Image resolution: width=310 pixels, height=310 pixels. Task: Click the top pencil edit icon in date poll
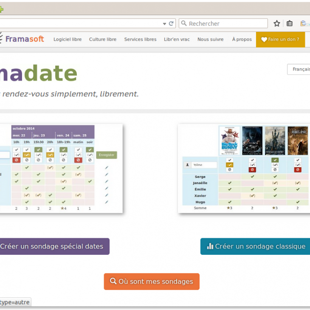107,168
